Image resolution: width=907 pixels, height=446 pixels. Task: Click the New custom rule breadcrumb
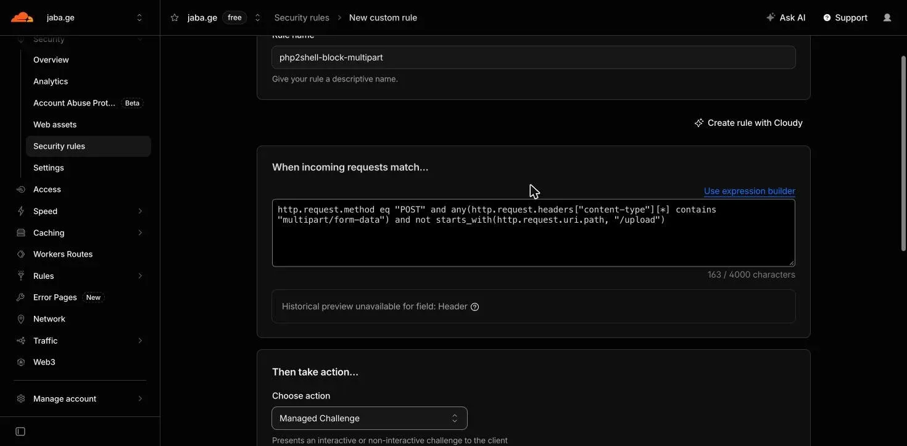coord(383,18)
